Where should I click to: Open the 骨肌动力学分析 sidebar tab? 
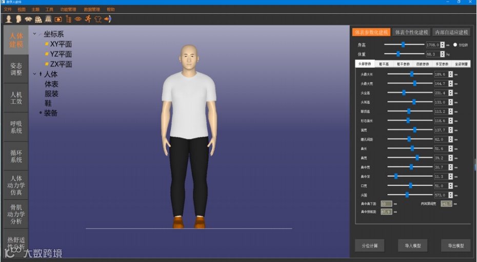pos(16,214)
